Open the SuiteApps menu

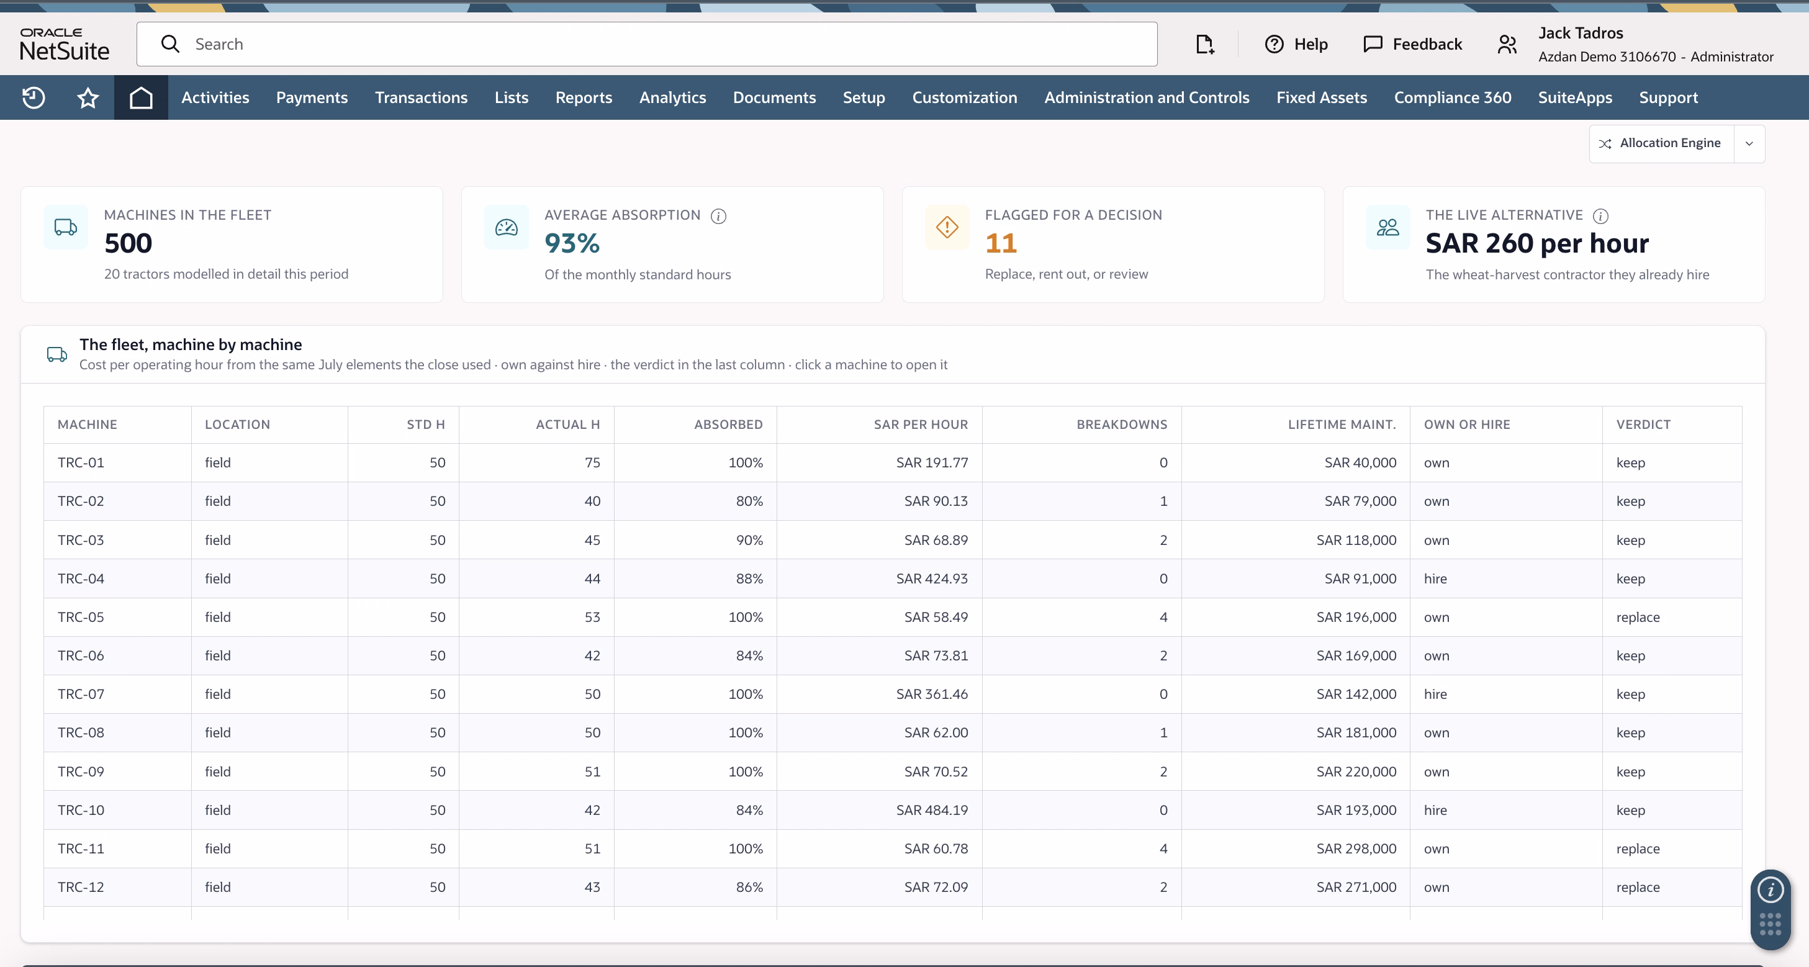click(1575, 97)
